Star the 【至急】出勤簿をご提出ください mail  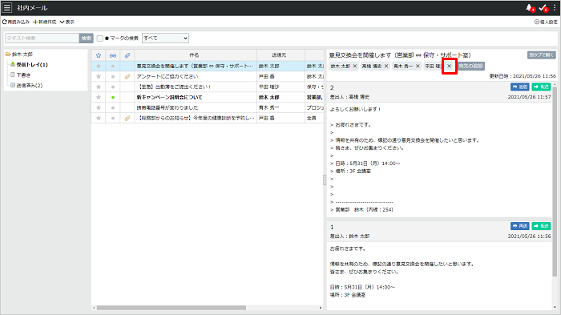click(99, 87)
